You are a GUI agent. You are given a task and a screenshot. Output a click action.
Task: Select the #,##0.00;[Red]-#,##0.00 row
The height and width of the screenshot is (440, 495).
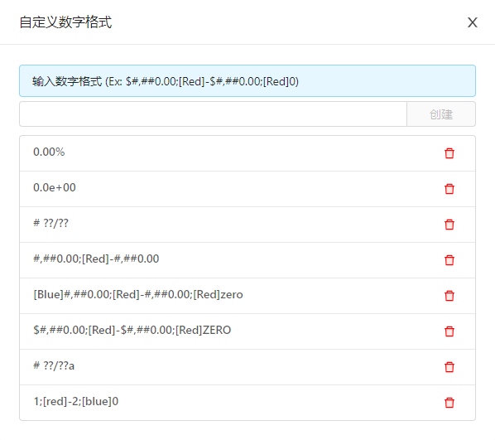(247, 260)
